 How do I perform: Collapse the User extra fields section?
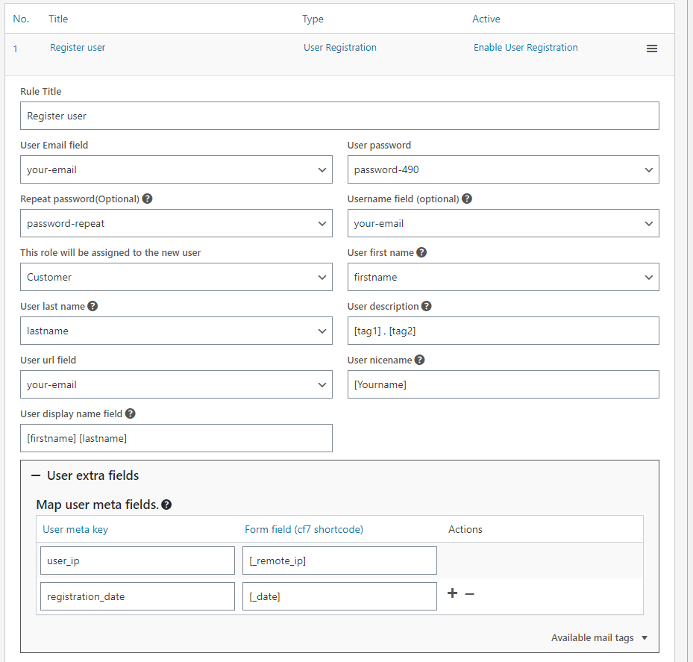tap(37, 475)
